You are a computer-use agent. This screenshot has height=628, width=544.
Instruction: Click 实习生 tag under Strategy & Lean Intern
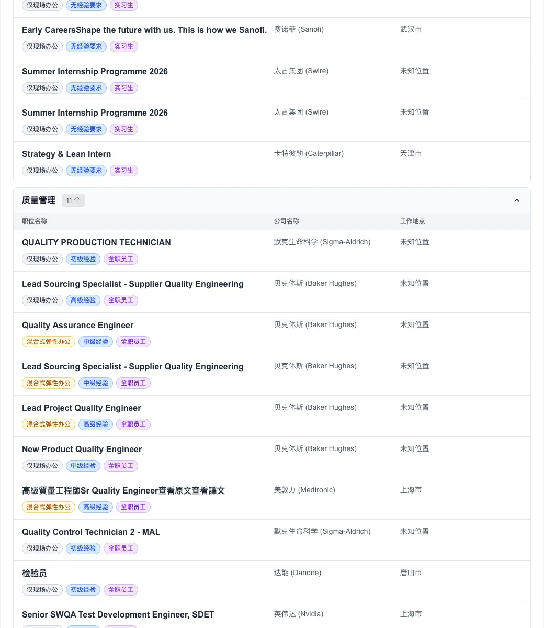pos(124,171)
